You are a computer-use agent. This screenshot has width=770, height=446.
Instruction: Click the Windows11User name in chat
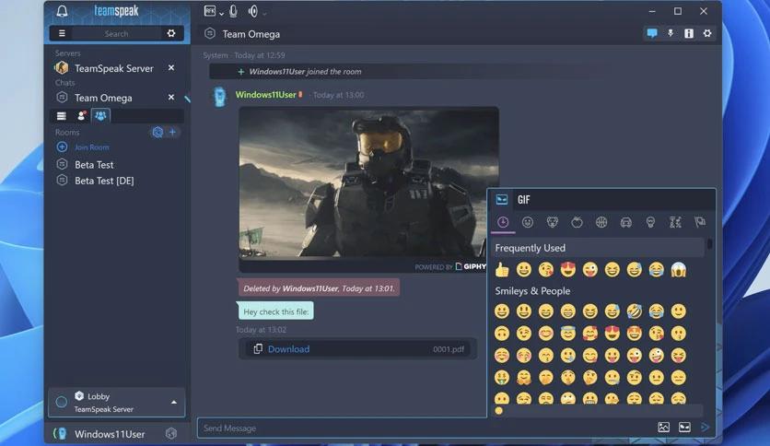265,94
